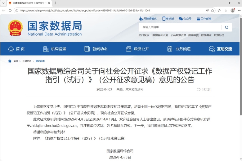Image resolution: width=242 pixels, height=161 pixels.
Task: Click the article headline text
Action: tap(120, 75)
